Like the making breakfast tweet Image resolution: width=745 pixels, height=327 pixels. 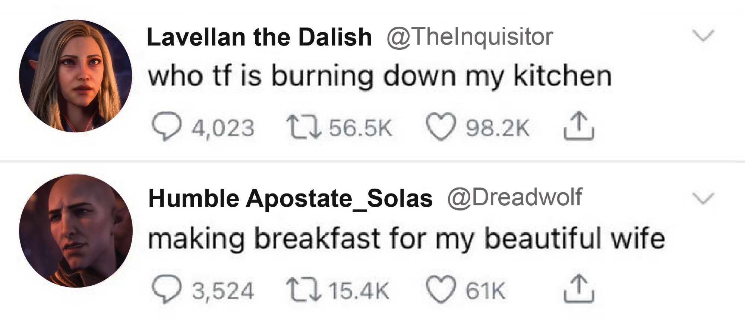click(441, 290)
